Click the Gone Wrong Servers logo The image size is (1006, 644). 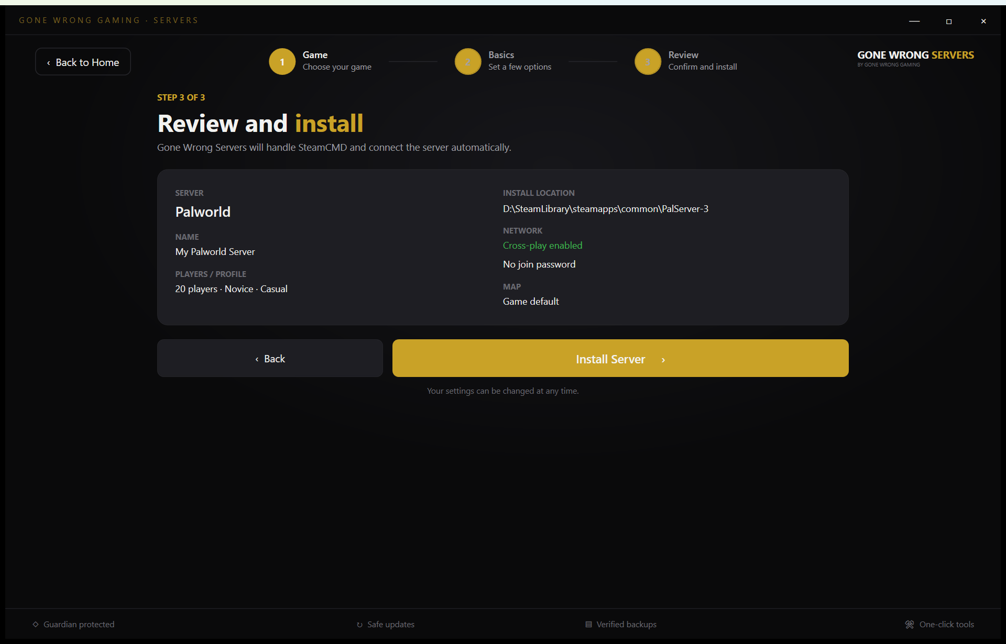tap(915, 58)
